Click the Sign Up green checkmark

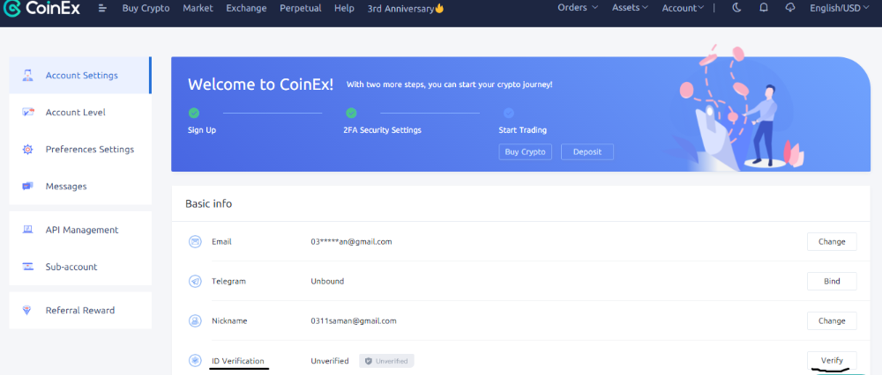tap(193, 113)
